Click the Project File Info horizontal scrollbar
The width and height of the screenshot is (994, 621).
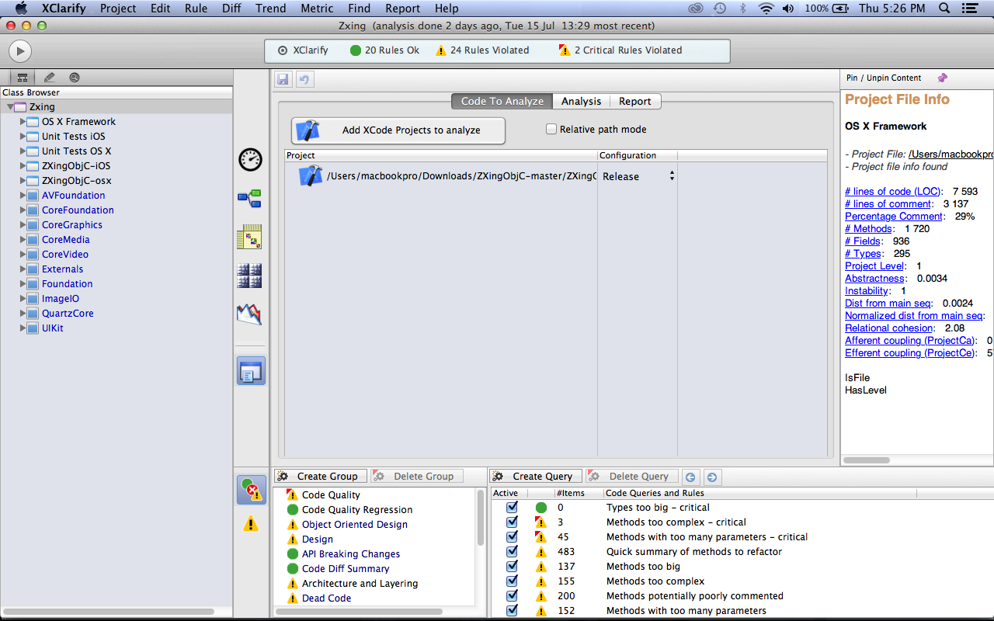(x=866, y=460)
